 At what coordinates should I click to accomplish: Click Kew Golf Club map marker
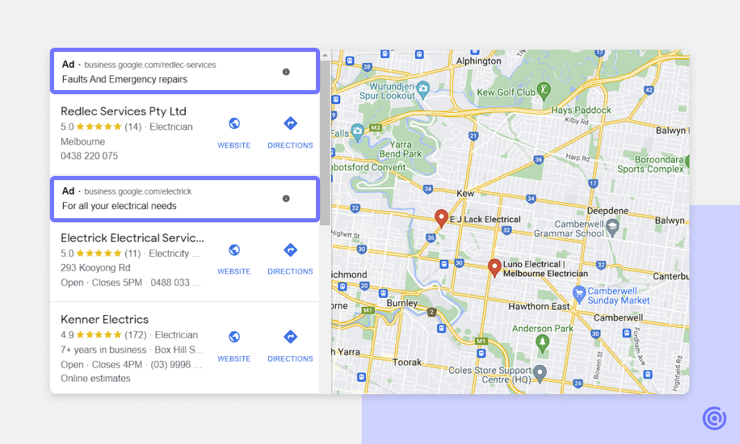(x=544, y=91)
